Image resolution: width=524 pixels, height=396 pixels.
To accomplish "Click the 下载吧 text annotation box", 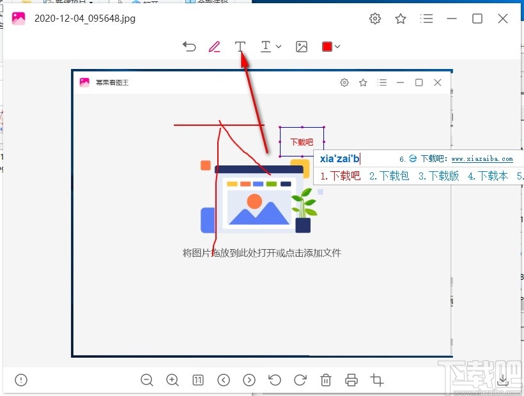I will click(x=302, y=142).
